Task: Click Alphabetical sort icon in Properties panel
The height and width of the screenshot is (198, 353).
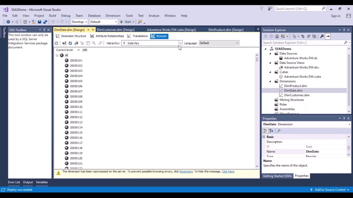Action: point(271,131)
